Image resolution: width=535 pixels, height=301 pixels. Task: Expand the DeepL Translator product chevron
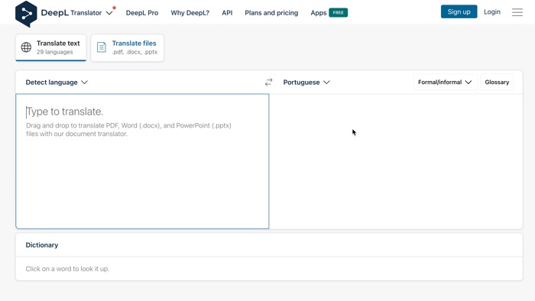(x=109, y=13)
